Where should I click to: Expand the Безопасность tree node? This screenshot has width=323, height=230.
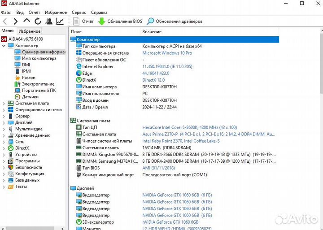click(x=4, y=168)
